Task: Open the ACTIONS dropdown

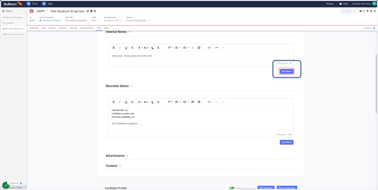Action: point(349,11)
